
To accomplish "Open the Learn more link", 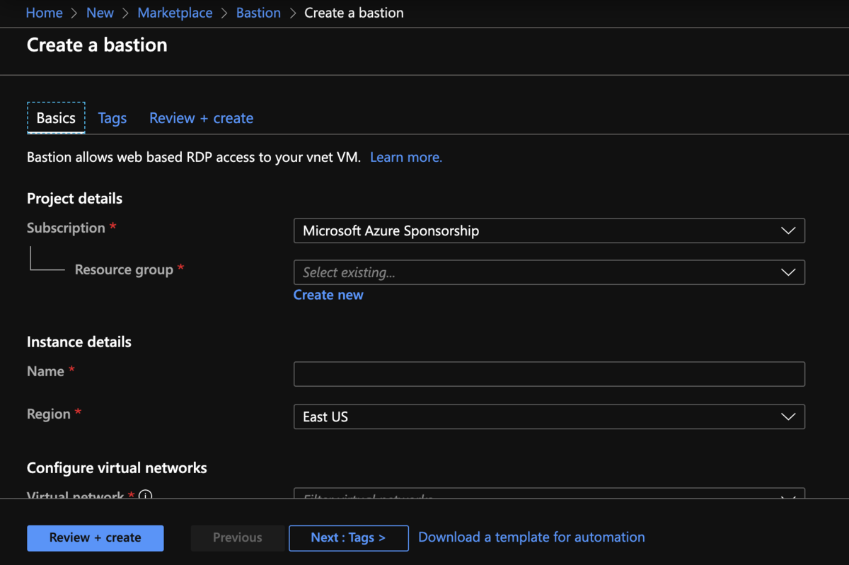I will point(406,157).
